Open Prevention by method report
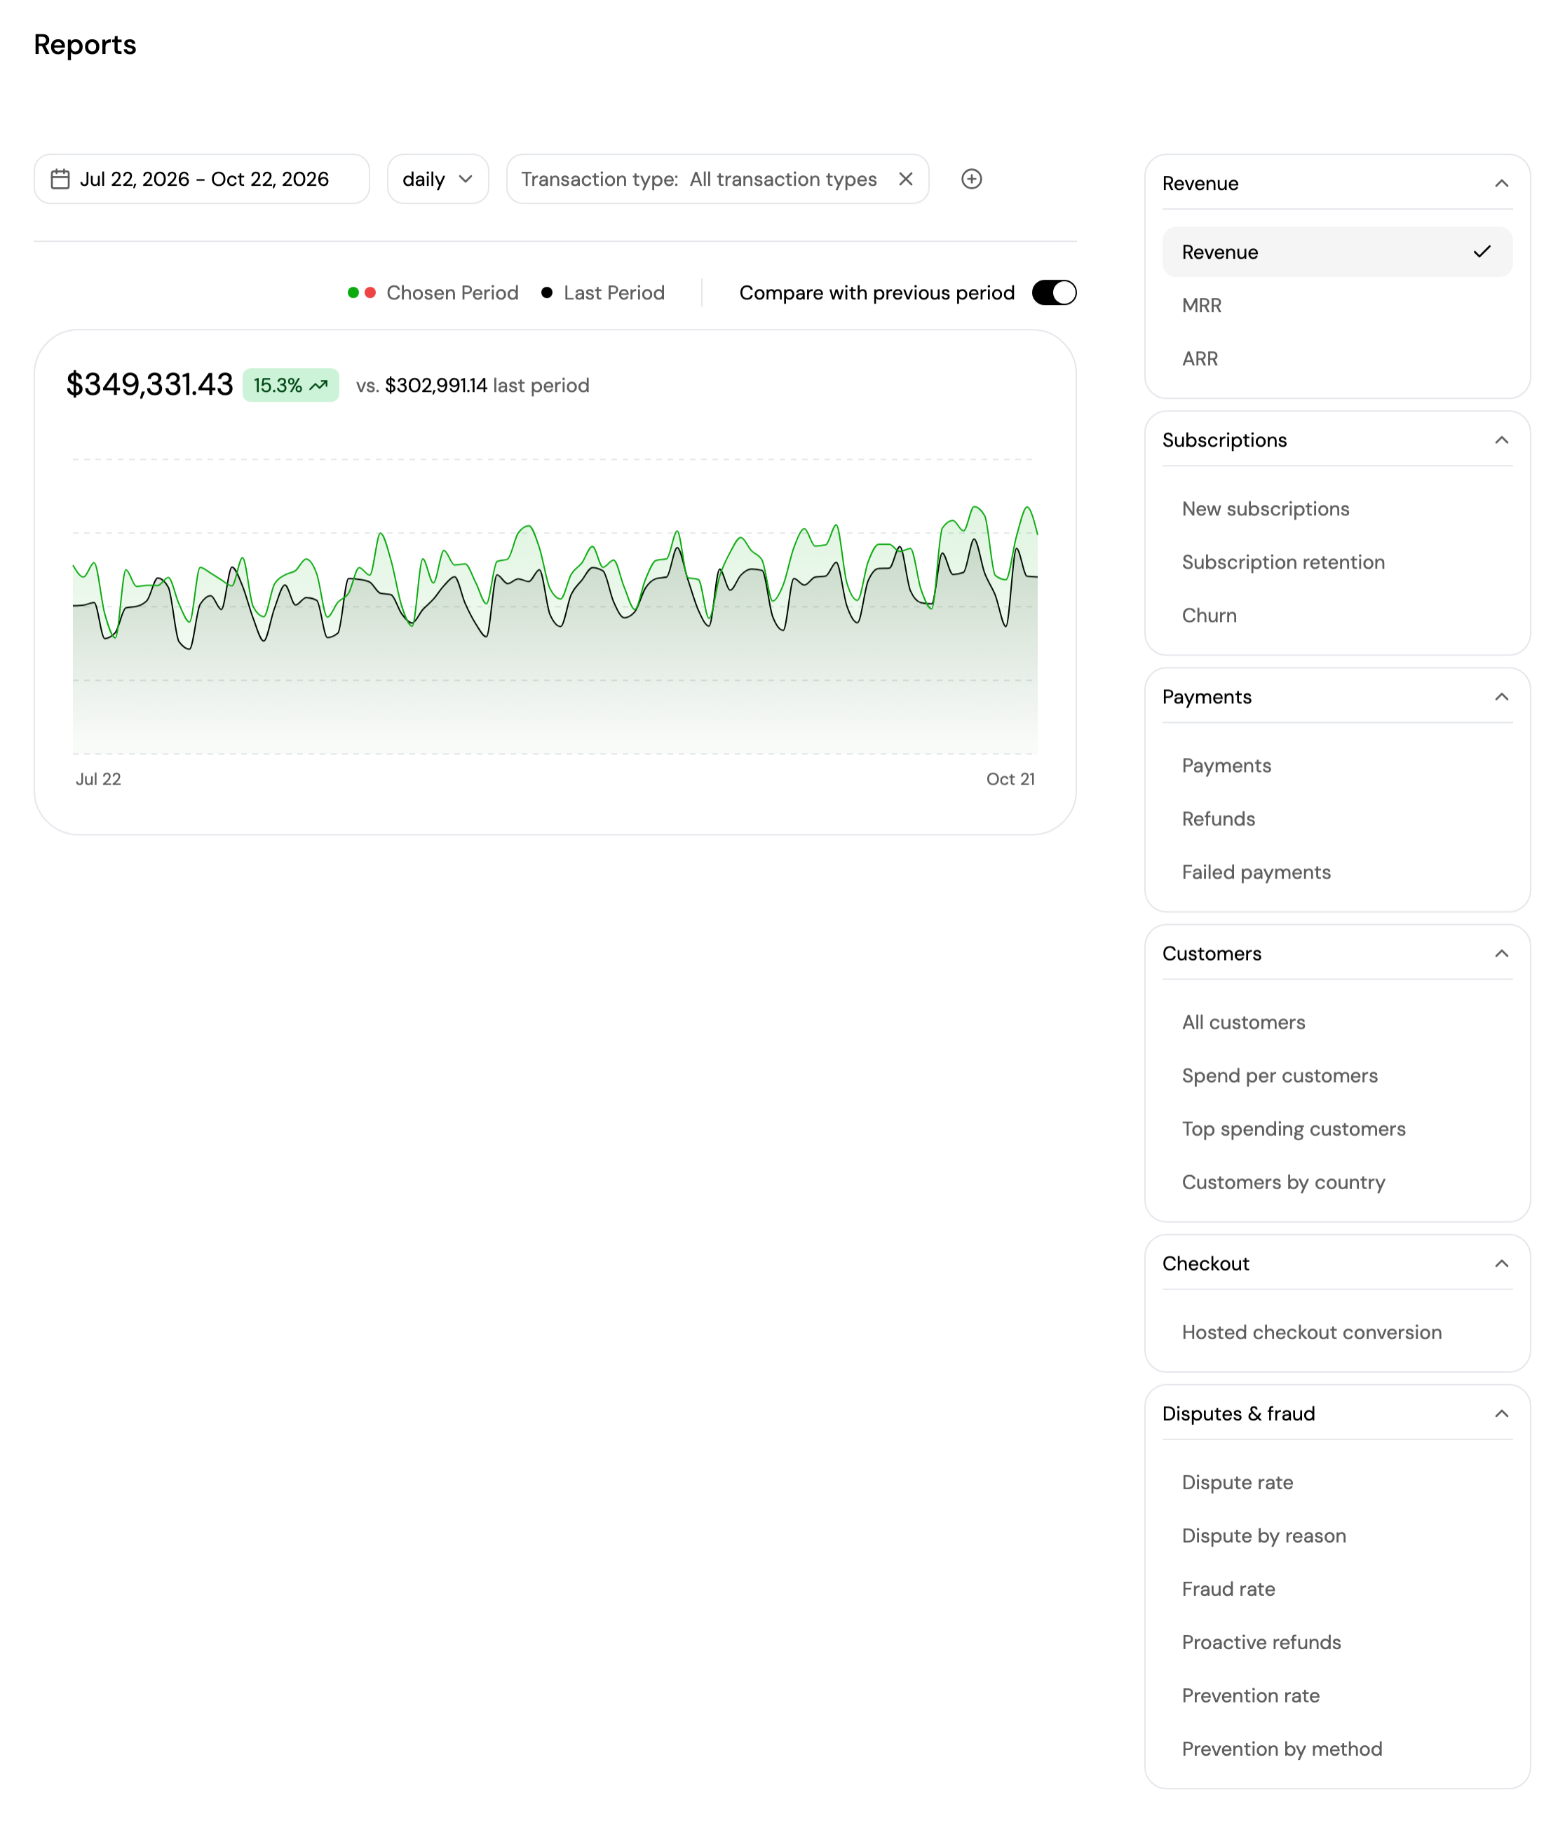 (1336, 1750)
